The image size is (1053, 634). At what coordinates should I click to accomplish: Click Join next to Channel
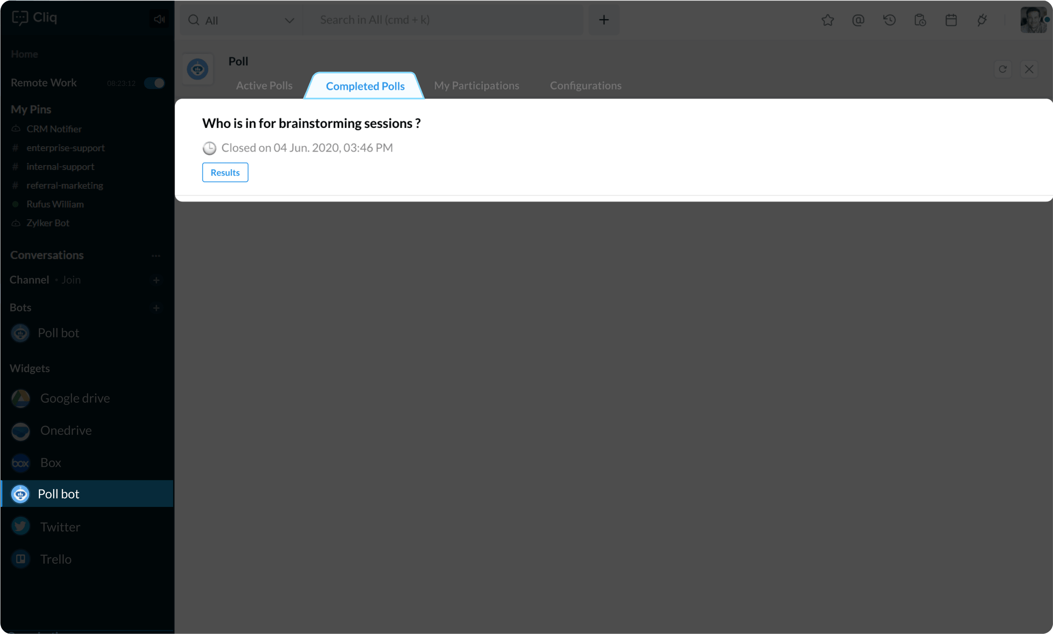click(x=71, y=280)
